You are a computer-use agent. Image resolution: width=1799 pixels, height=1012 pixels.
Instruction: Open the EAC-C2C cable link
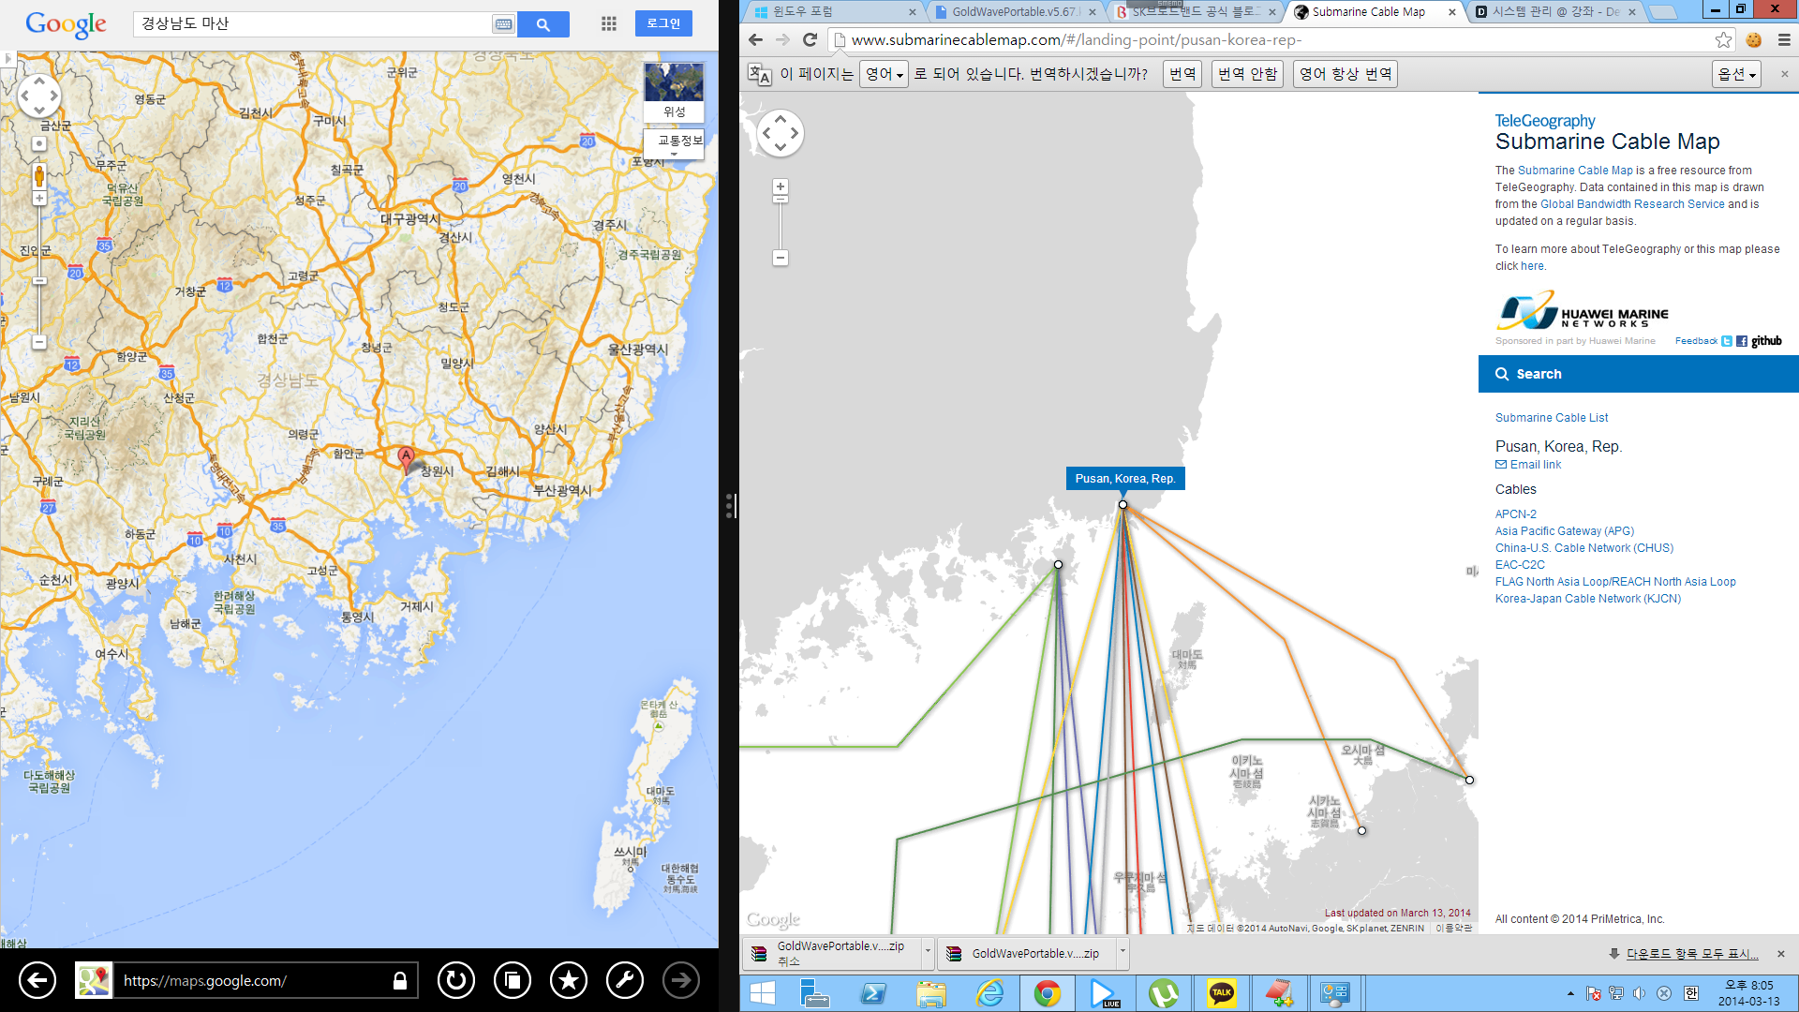pos(1520,565)
